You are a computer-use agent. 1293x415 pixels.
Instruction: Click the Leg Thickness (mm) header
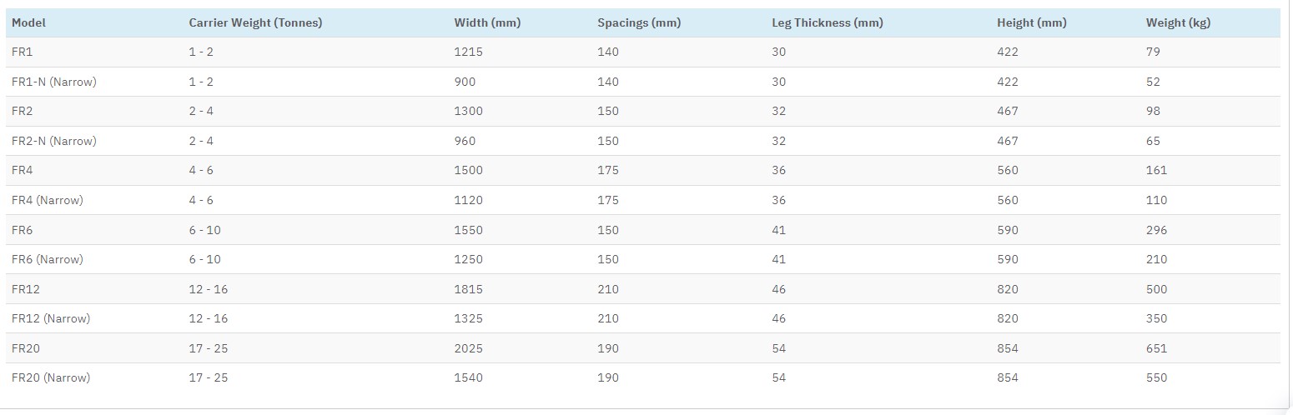click(827, 22)
